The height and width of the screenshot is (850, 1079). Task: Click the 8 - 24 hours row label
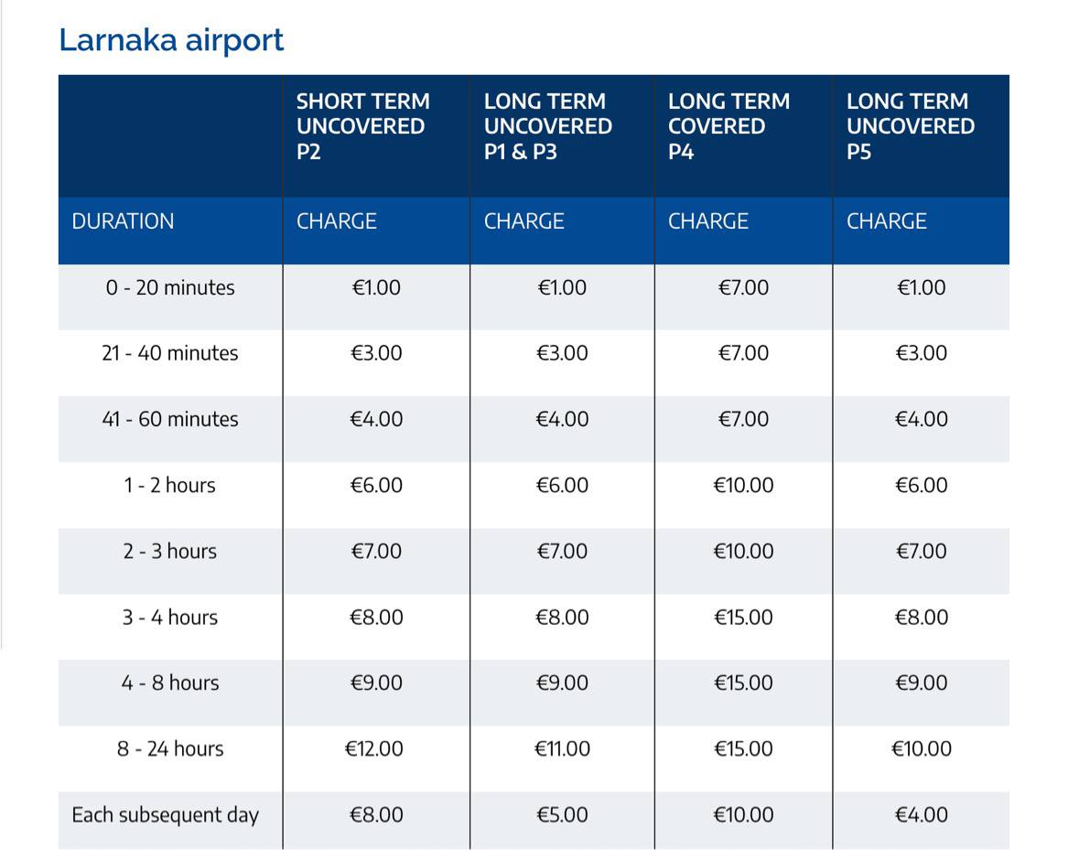[x=170, y=748]
